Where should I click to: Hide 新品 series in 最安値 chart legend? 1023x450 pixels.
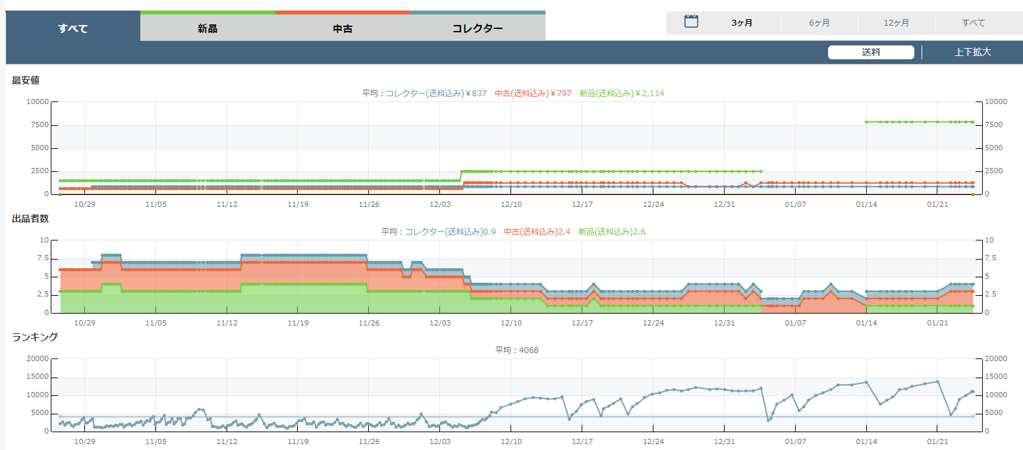pos(621,94)
